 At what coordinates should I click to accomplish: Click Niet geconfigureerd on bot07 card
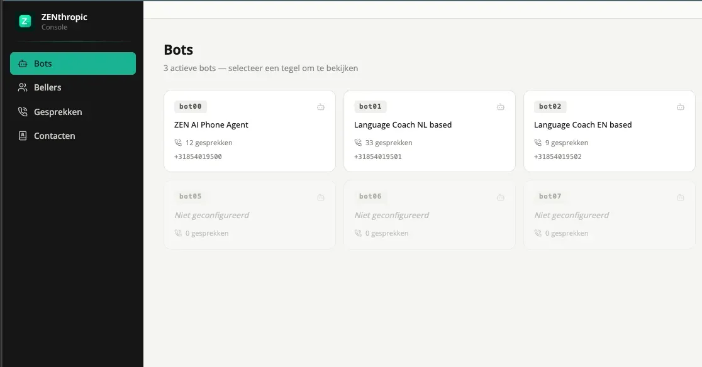(x=572, y=215)
